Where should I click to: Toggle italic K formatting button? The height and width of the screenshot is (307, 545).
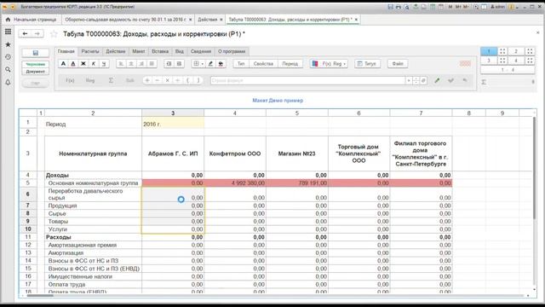coord(93,64)
